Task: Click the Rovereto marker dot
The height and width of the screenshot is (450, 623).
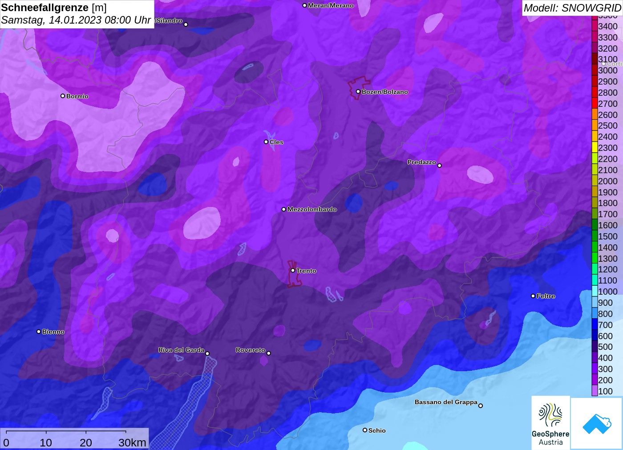Action: (269, 353)
